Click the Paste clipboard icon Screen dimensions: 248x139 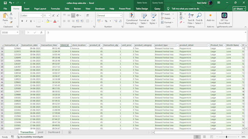[5, 16]
